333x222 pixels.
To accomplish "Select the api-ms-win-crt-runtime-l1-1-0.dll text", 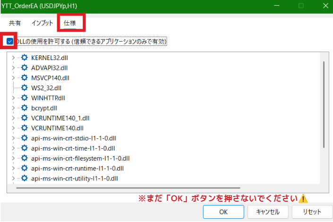I will tap(77, 169).
